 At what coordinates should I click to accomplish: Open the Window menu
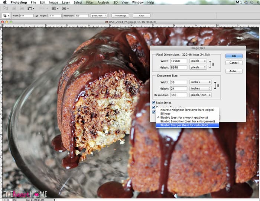138,2
